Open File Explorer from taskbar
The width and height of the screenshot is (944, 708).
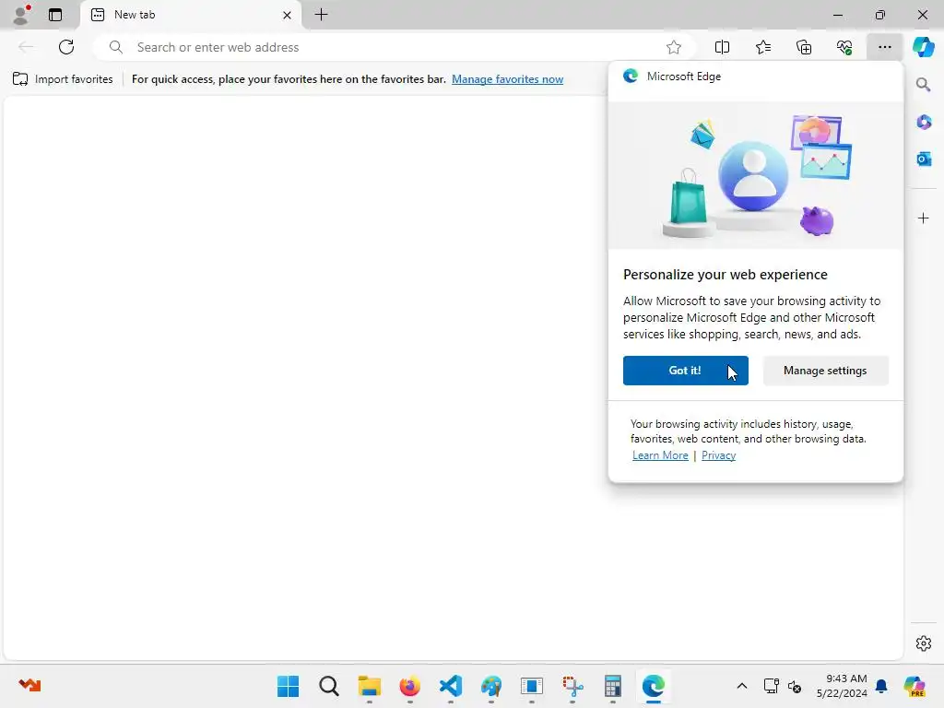(x=369, y=686)
